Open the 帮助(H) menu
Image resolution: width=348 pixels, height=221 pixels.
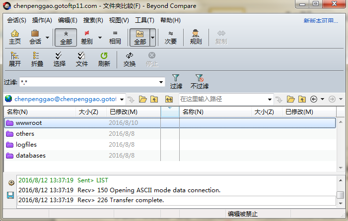(170, 20)
